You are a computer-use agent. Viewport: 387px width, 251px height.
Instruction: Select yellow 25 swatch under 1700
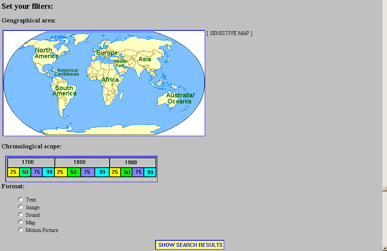pos(13,172)
